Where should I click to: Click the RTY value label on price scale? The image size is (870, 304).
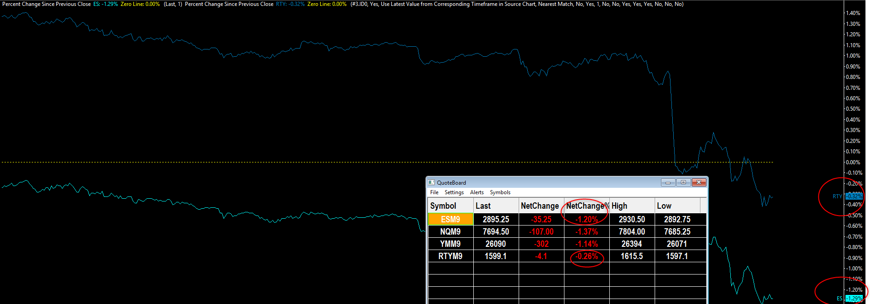(x=854, y=196)
